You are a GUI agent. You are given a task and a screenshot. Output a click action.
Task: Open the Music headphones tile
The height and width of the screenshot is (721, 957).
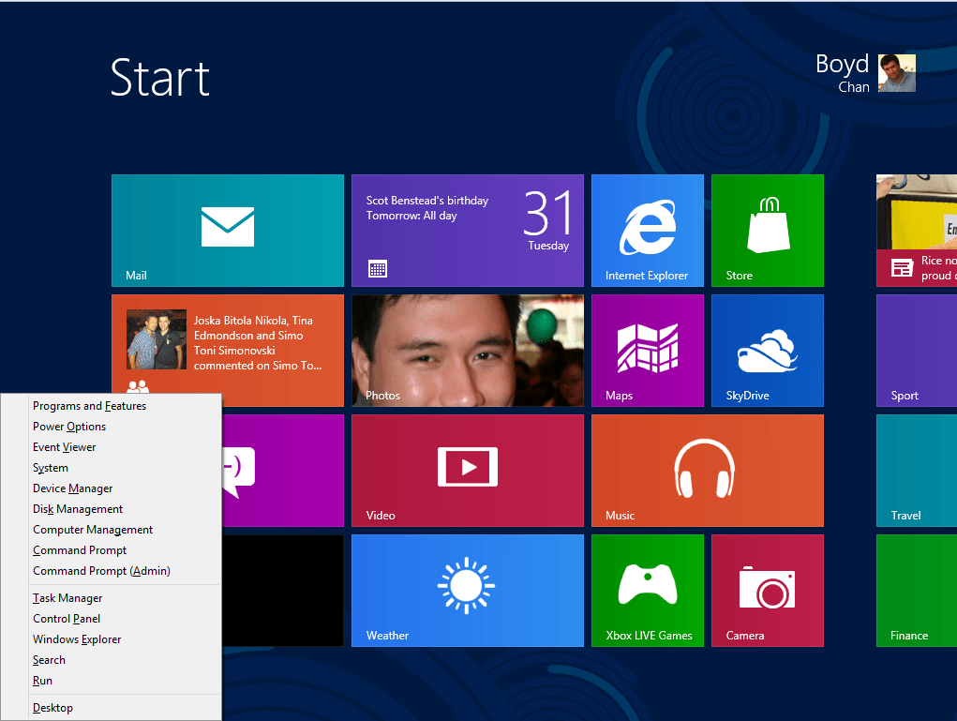point(708,471)
